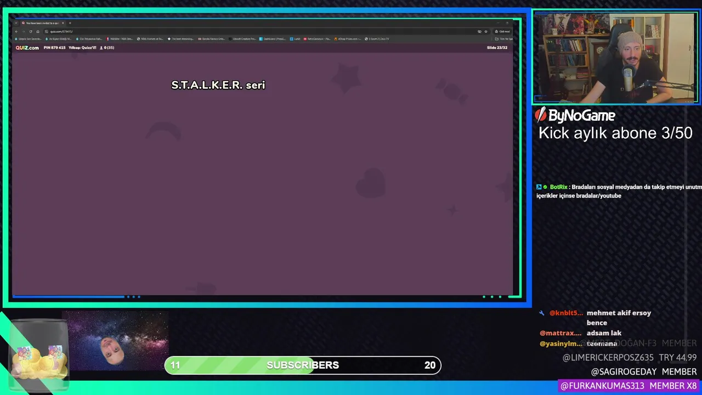The image size is (702, 395).
Task: Click the Slide 23/32 indicator
Action: [497, 48]
